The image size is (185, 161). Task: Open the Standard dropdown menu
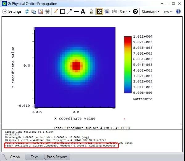[150, 11]
